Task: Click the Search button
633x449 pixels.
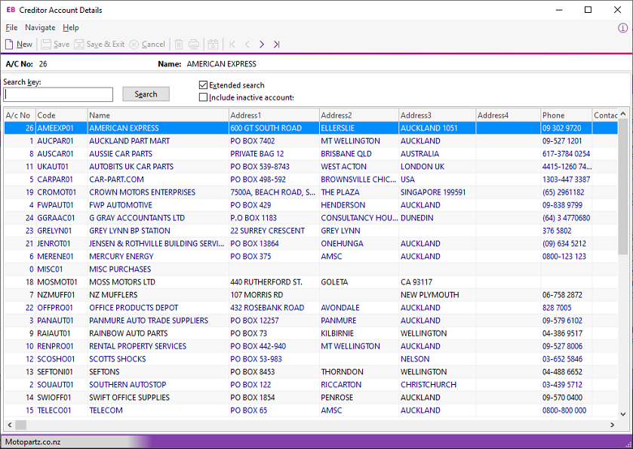Action: click(x=146, y=94)
